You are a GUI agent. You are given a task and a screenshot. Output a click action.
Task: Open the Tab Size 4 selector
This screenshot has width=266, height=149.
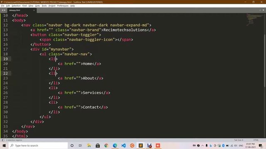click(x=239, y=140)
